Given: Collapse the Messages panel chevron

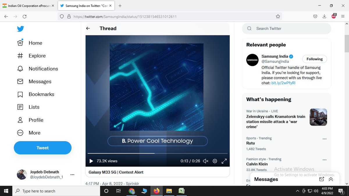Looking at the screenshot, I should point(331,179).
